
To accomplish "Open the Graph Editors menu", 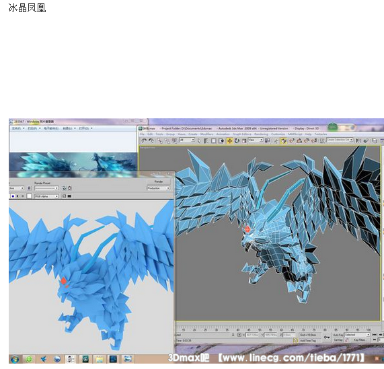I will pos(242,134).
